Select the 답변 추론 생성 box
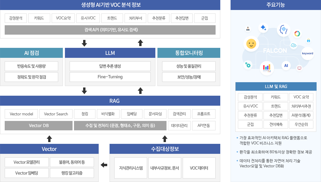The height and width of the screenshot is (182, 321). click(110, 66)
